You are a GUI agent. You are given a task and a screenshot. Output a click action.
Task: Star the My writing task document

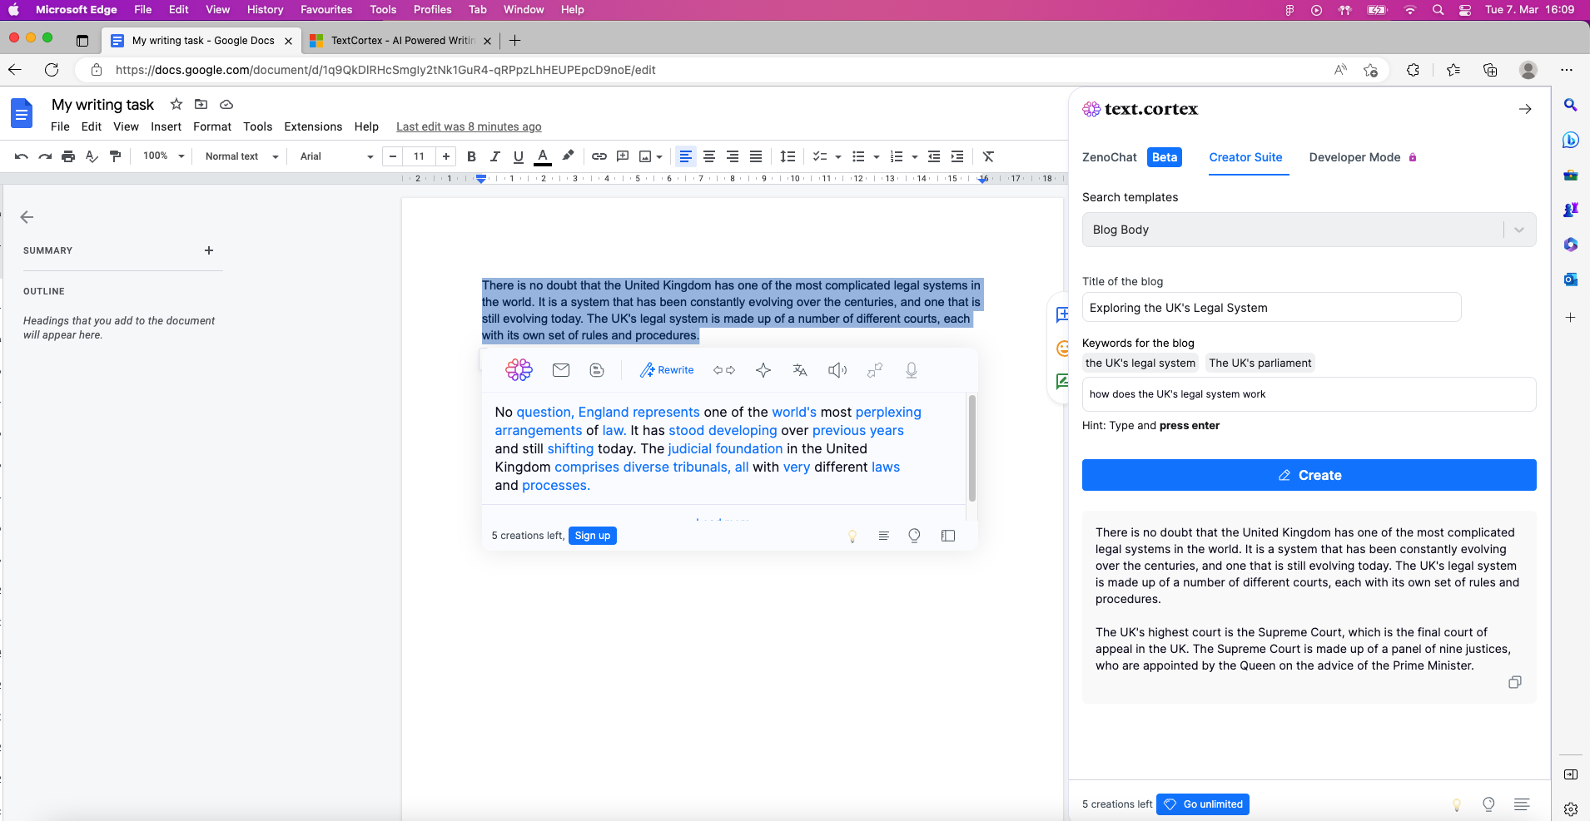176,104
